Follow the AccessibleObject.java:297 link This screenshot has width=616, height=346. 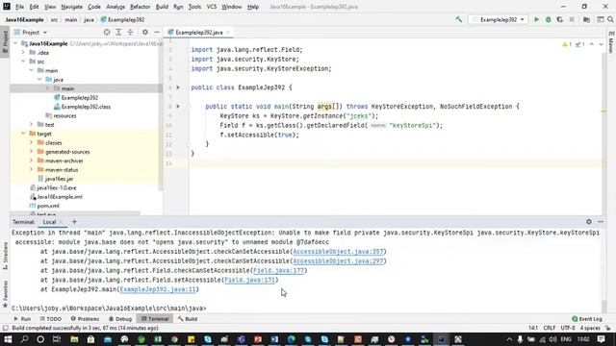(x=338, y=260)
